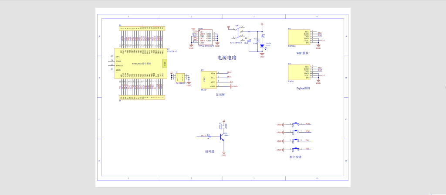
Task: Select the Q1 NPN transistor symbol
Action: pyautogui.click(x=223, y=136)
